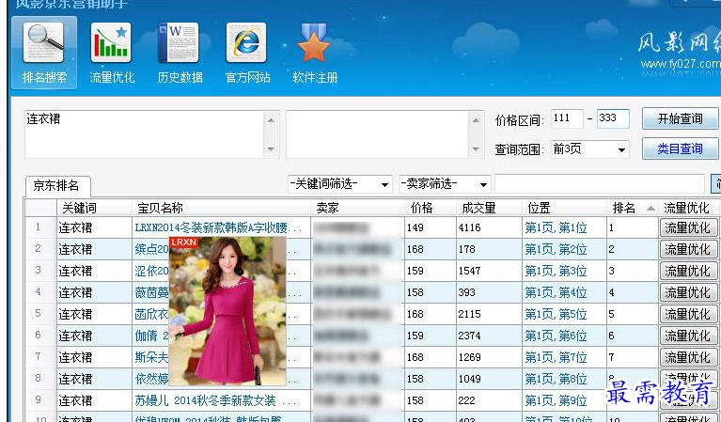This screenshot has width=721, height=422.
Task: Open the 历史数据 history data icon
Action: pos(180,54)
